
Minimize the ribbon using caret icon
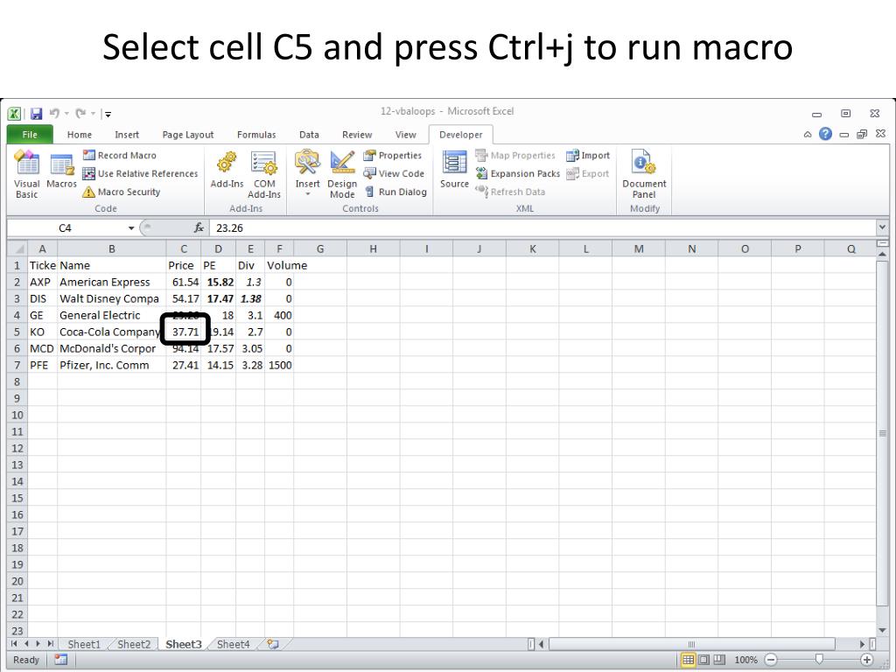tap(808, 135)
